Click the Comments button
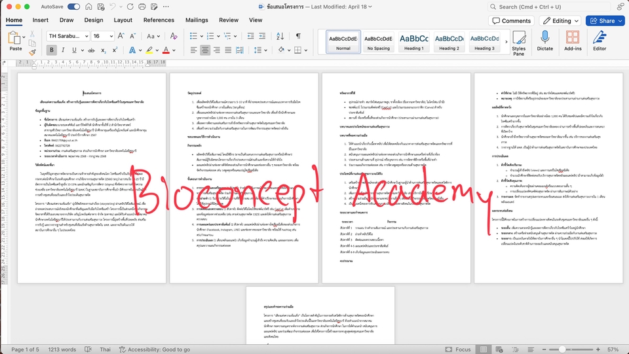The width and height of the screenshot is (629, 354). pyautogui.click(x=511, y=21)
